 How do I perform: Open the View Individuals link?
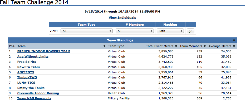[x=122, y=18]
